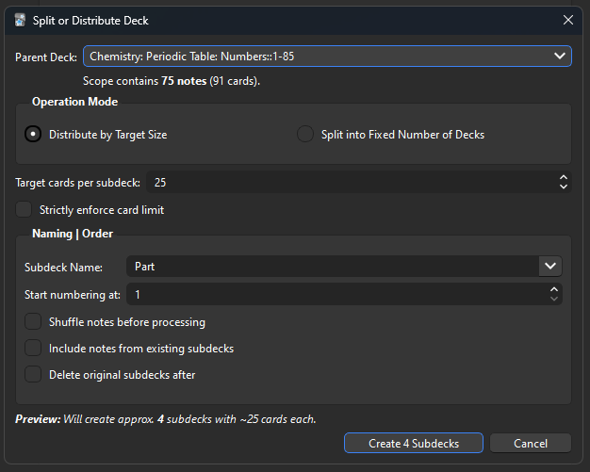Click the dialog's Anki app icon
590x472 pixels.
20,21
